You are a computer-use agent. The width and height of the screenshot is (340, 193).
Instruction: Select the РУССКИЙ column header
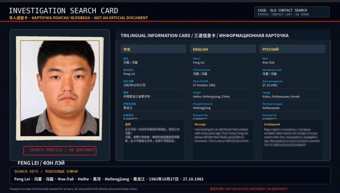(292, 49)
